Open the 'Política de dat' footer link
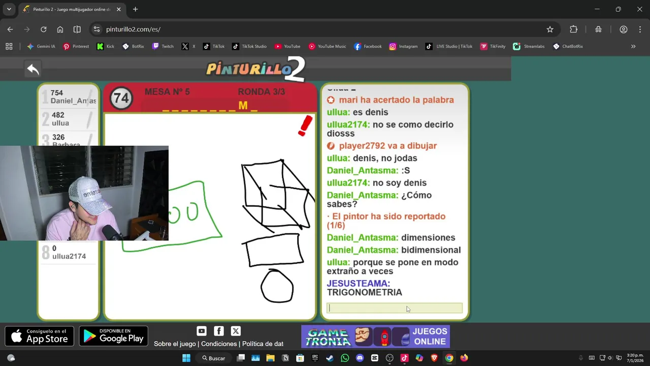Viewport: 650px width, 366px height. click(x=263, y=344)
